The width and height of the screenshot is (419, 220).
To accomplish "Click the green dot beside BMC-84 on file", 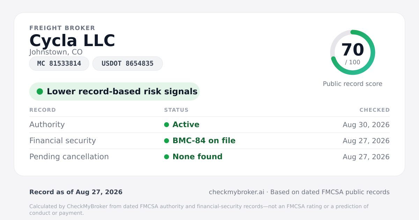I will tap(167, 141).
